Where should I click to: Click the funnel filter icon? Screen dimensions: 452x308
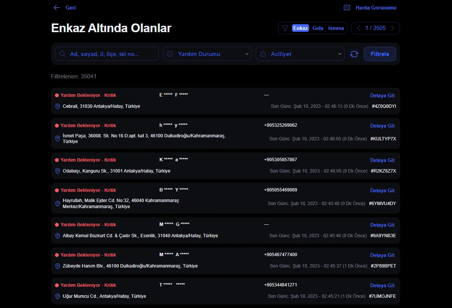coord(285,28)
